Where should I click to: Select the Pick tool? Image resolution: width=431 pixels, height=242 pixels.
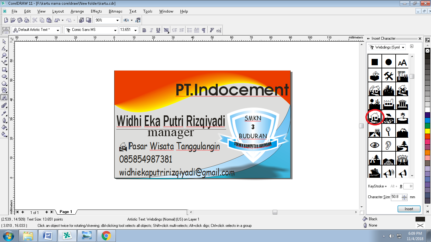coord(4,42)
